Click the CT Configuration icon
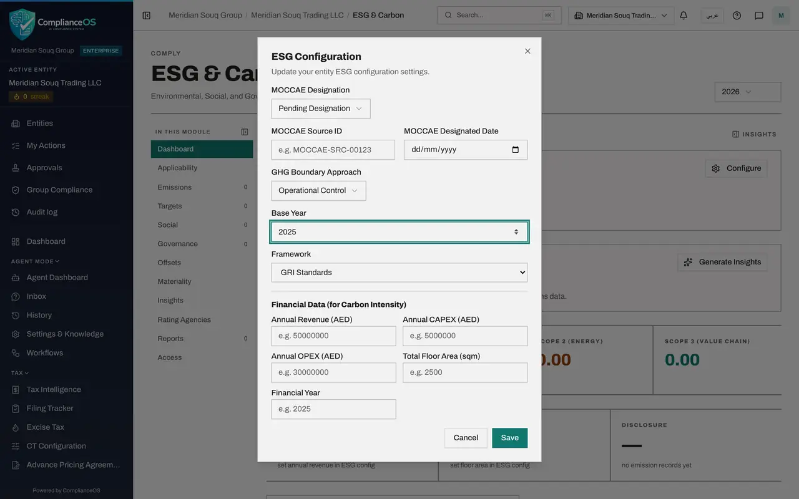 pos(16,446)
